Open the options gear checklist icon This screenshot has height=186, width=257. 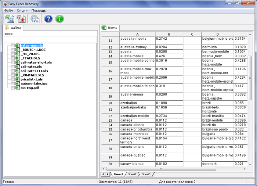(x=35, y=19)
